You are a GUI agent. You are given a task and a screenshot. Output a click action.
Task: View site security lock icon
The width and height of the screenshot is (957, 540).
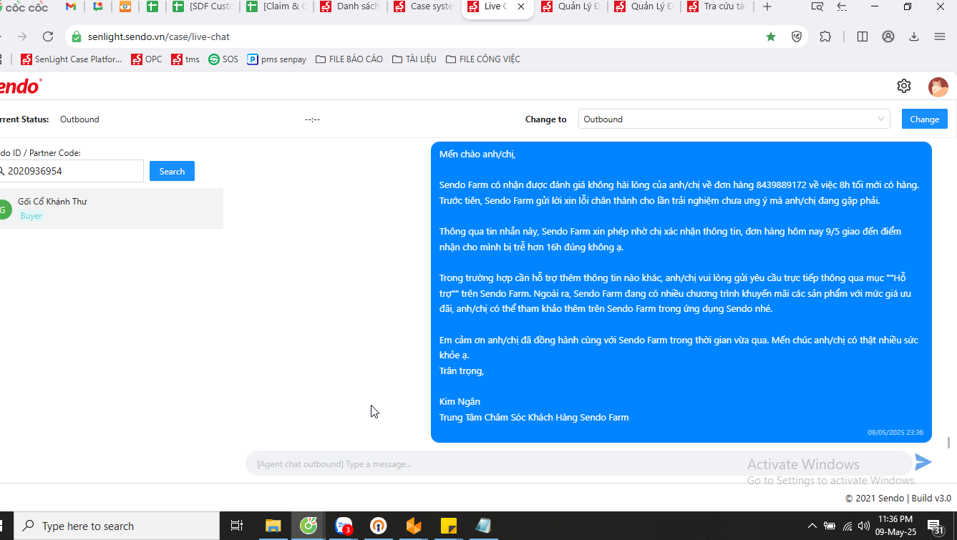pos(77,36)
